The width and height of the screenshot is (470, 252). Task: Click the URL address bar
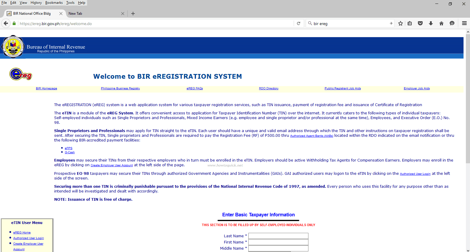point(156,24)
